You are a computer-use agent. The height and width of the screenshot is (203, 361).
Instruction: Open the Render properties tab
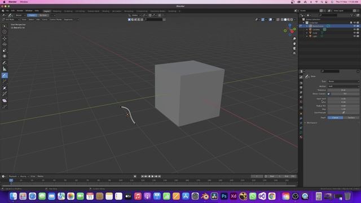(x=301, y=83)
